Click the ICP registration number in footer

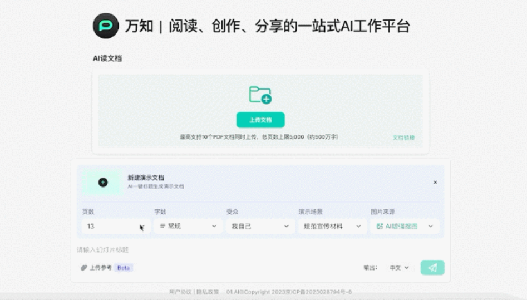[319, 292]
